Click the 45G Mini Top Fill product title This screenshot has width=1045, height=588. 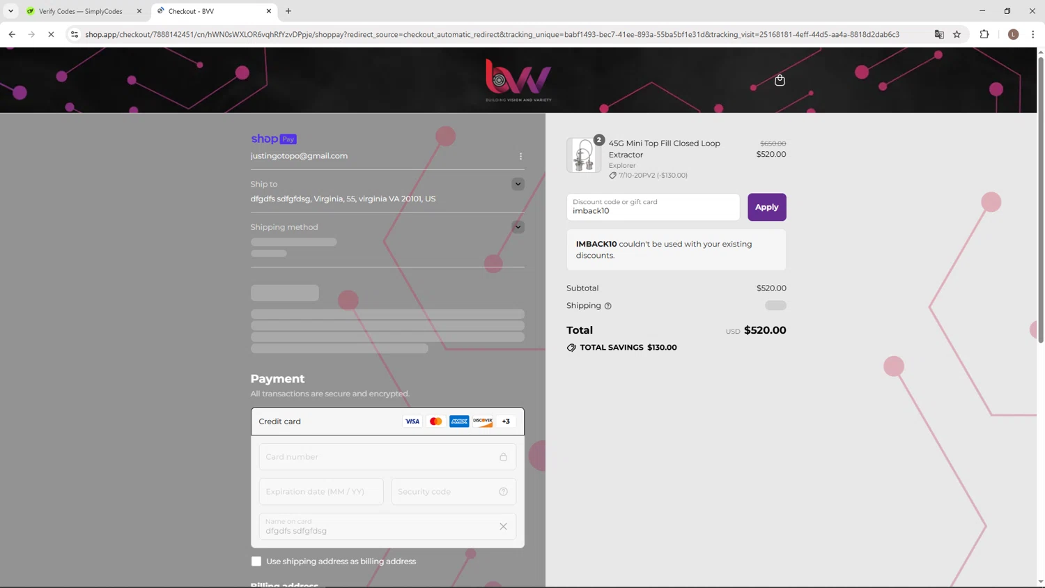point(664,149)
